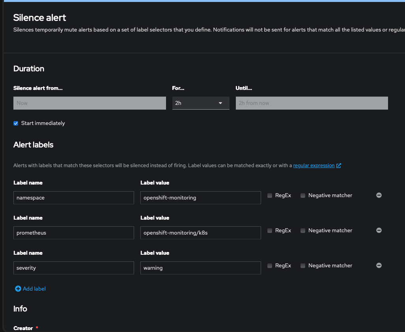Enable RegEx for the prometheus label
405x332 pixels.
[x=270, y=231]
